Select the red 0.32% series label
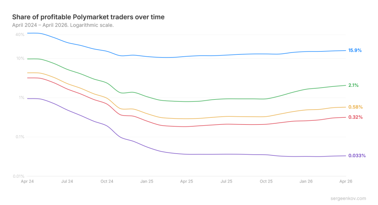 tap(355, 117)
